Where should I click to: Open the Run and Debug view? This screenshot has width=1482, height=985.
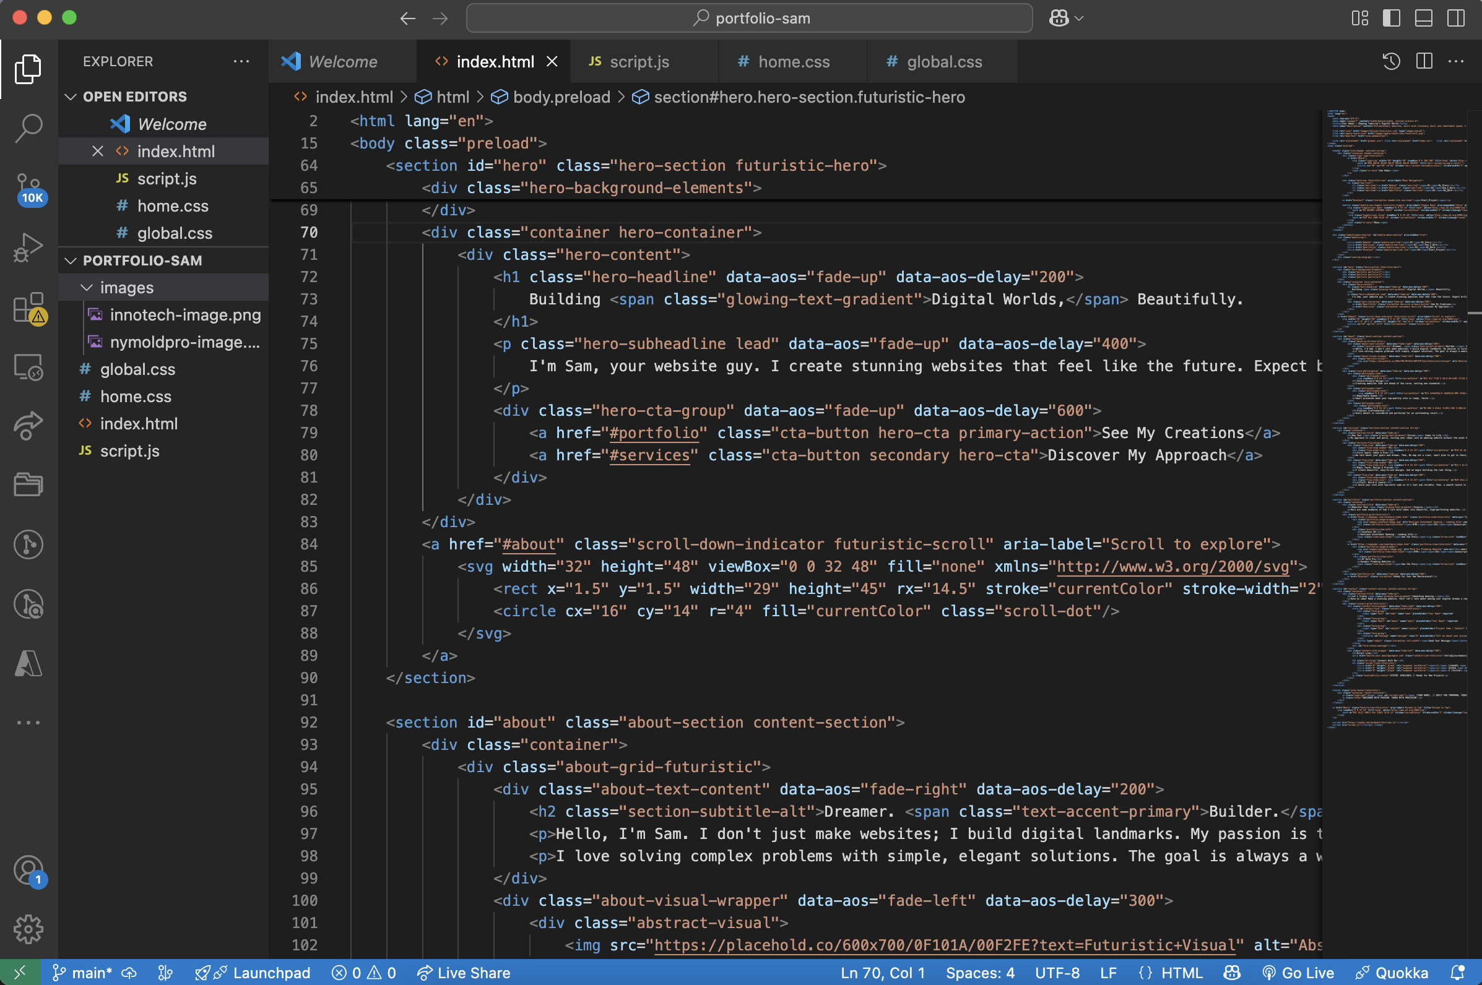tap(28, 247)
